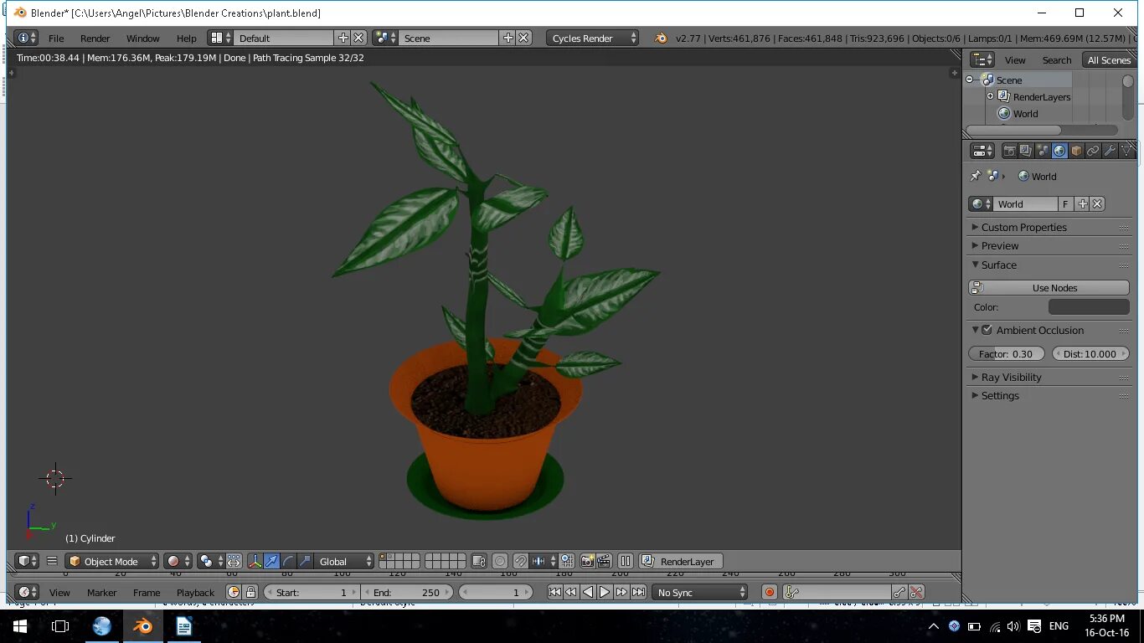The width and height of the screenshot is (1144, 643).
Task: Open Windows Start menu
Action: pos(20,626)
